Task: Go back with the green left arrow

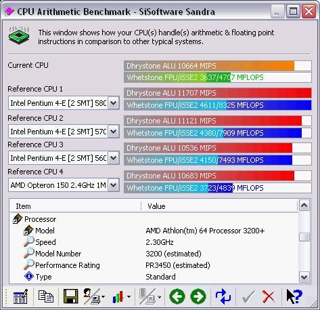Action: tap(177, 296)
